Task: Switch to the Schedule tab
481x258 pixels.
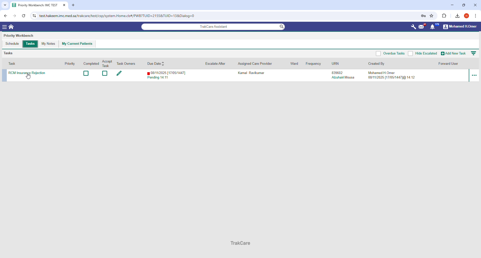Action: (x=12, y=44)
